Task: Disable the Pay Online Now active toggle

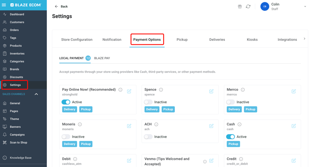Action: point(66,102)
